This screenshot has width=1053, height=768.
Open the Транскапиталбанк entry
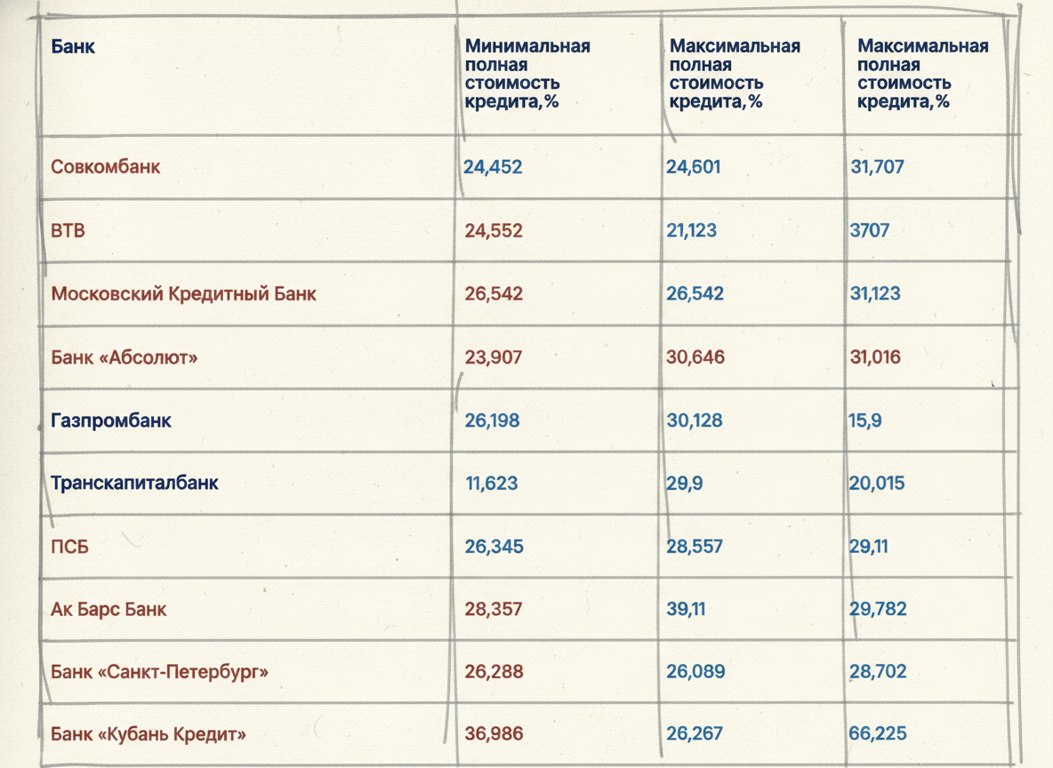click(134, 483)
